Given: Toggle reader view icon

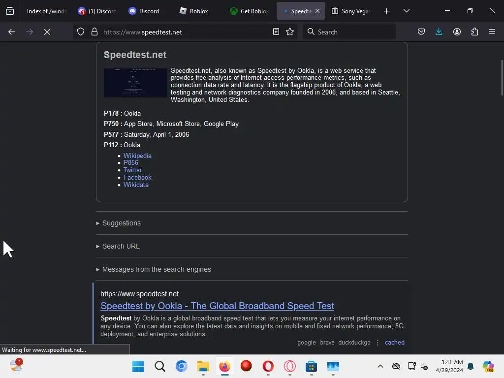Looking at the screenshot, I should pos(276,31).
